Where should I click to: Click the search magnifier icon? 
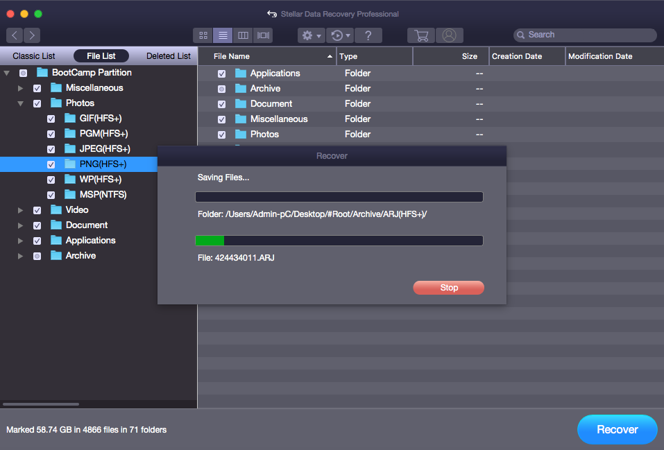click(x=521, y=35)
